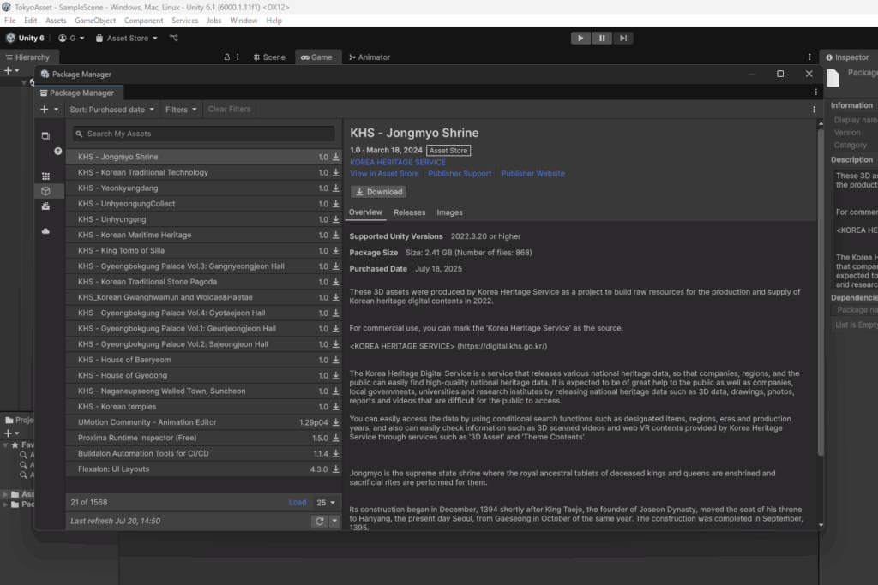Image resolution: width=878 pixels, height=585 pixels.
Task: Switch to the Scene tab
Action: point(269,57)
